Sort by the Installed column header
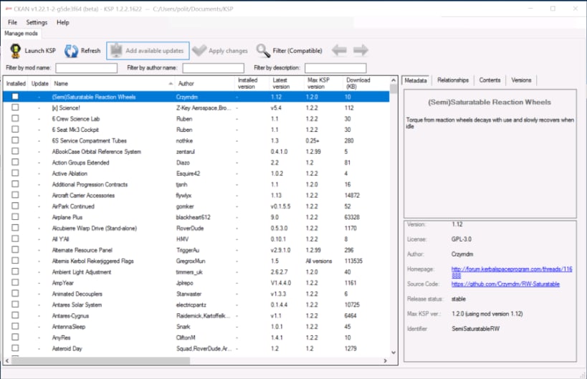587x379 pixels. coord(16,83)
